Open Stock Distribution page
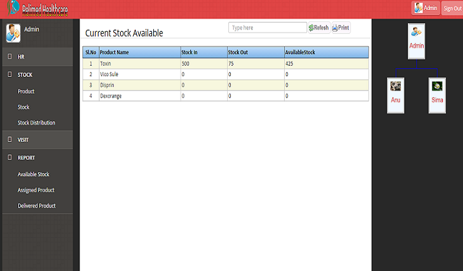This screenshot has width=463, height=271. pos(36,123)
